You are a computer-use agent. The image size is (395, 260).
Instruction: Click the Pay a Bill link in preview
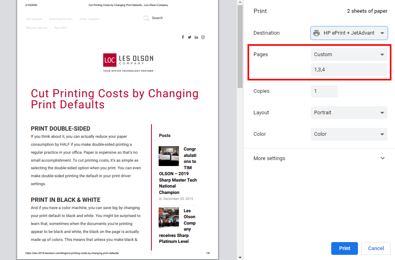[x=61, y=28]
